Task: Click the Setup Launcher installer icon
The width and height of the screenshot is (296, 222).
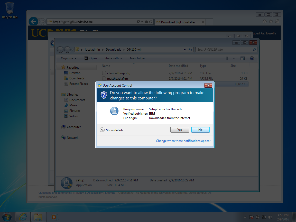Action: (x=114, y=111)
